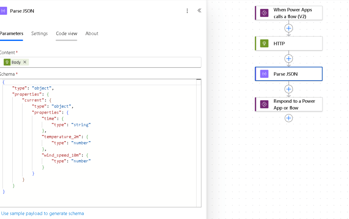Click the Parse JSON icon in panel header
Viewport: 349px width, 219px height.
click(4, 11)
